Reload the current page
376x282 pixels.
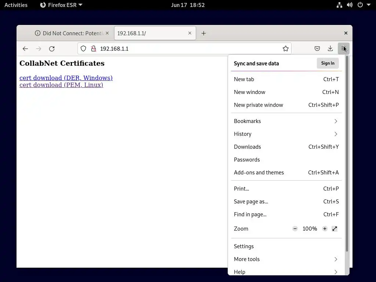(52, 49)
